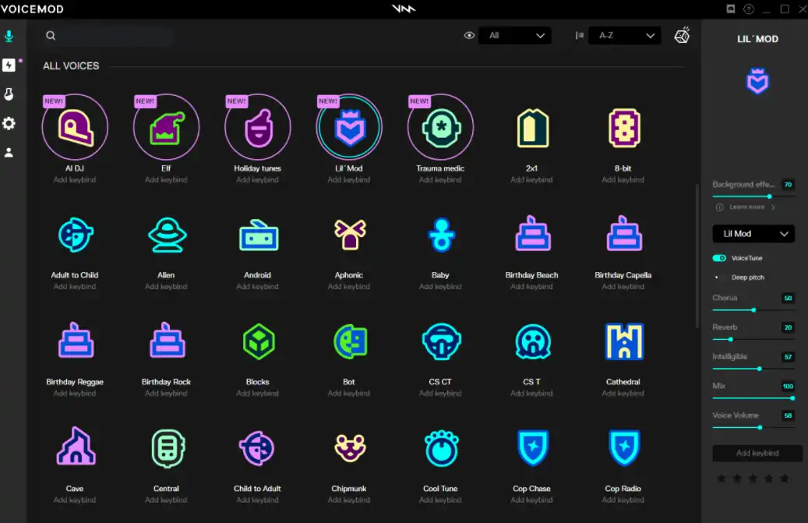Rate voice with the fifth star

pyautogui.click(x=785, y=479)
